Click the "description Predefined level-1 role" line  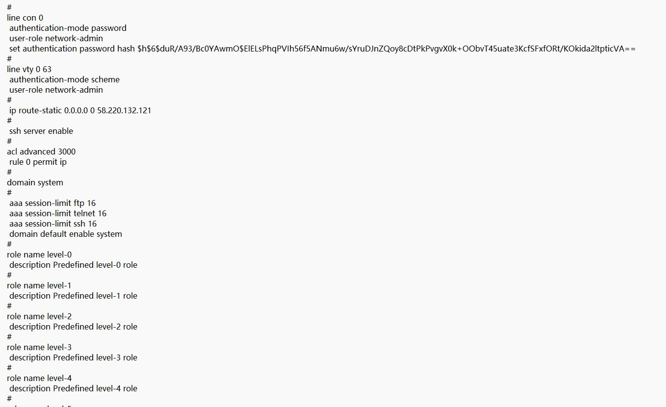[x=73, y=296]
